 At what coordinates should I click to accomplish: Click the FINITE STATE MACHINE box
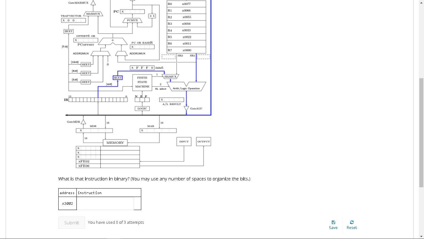[x=142, y=82]
